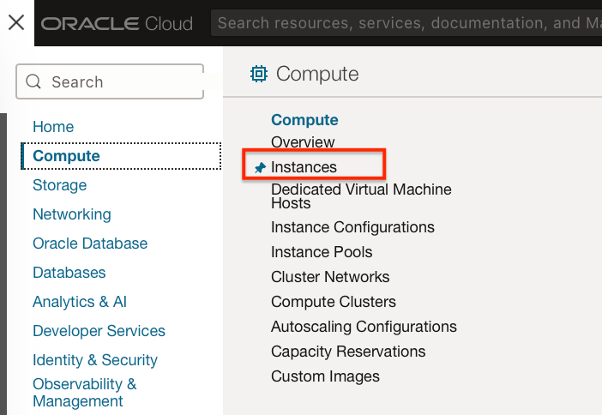The height and width of the screenshot is (415, 602).
Task: Click the navigation menu's vertical scrollbar
Action: (x=3, y=264)
